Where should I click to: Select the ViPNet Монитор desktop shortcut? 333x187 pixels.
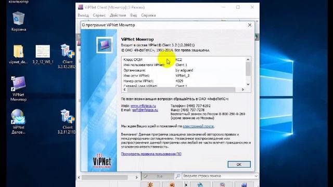19,89
